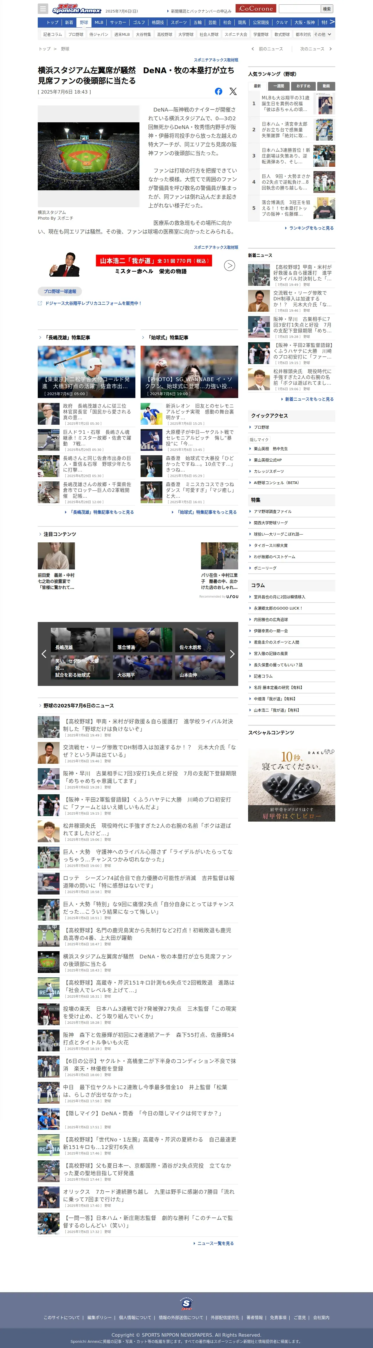
Task: Open 次のニュース next arrow link
Action: [x=315, y=49]
